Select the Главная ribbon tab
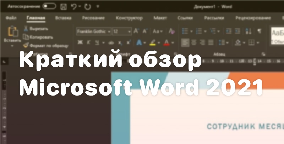Image resolution: width=284 pixels, height=144 pixels. click(36, 18)
